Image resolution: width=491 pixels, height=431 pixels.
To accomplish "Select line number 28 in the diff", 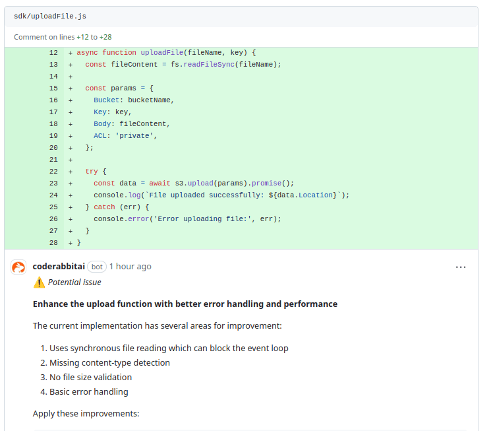I will click(x=53, y=243).
